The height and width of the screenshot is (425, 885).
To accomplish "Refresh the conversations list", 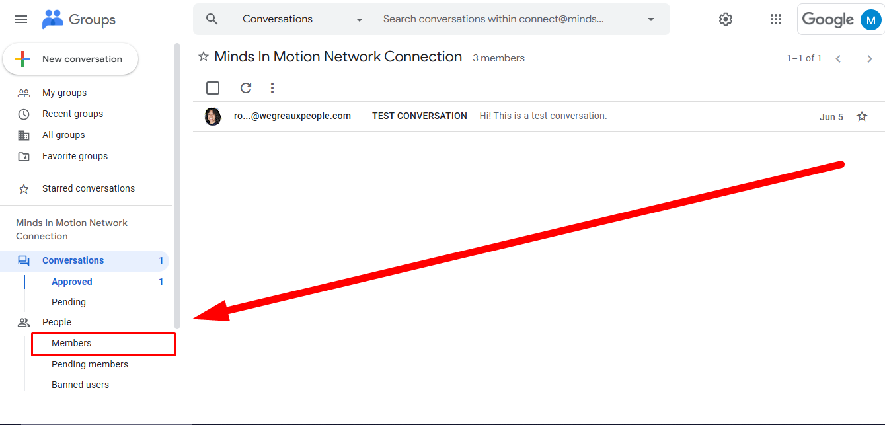I will pos(246,88).
